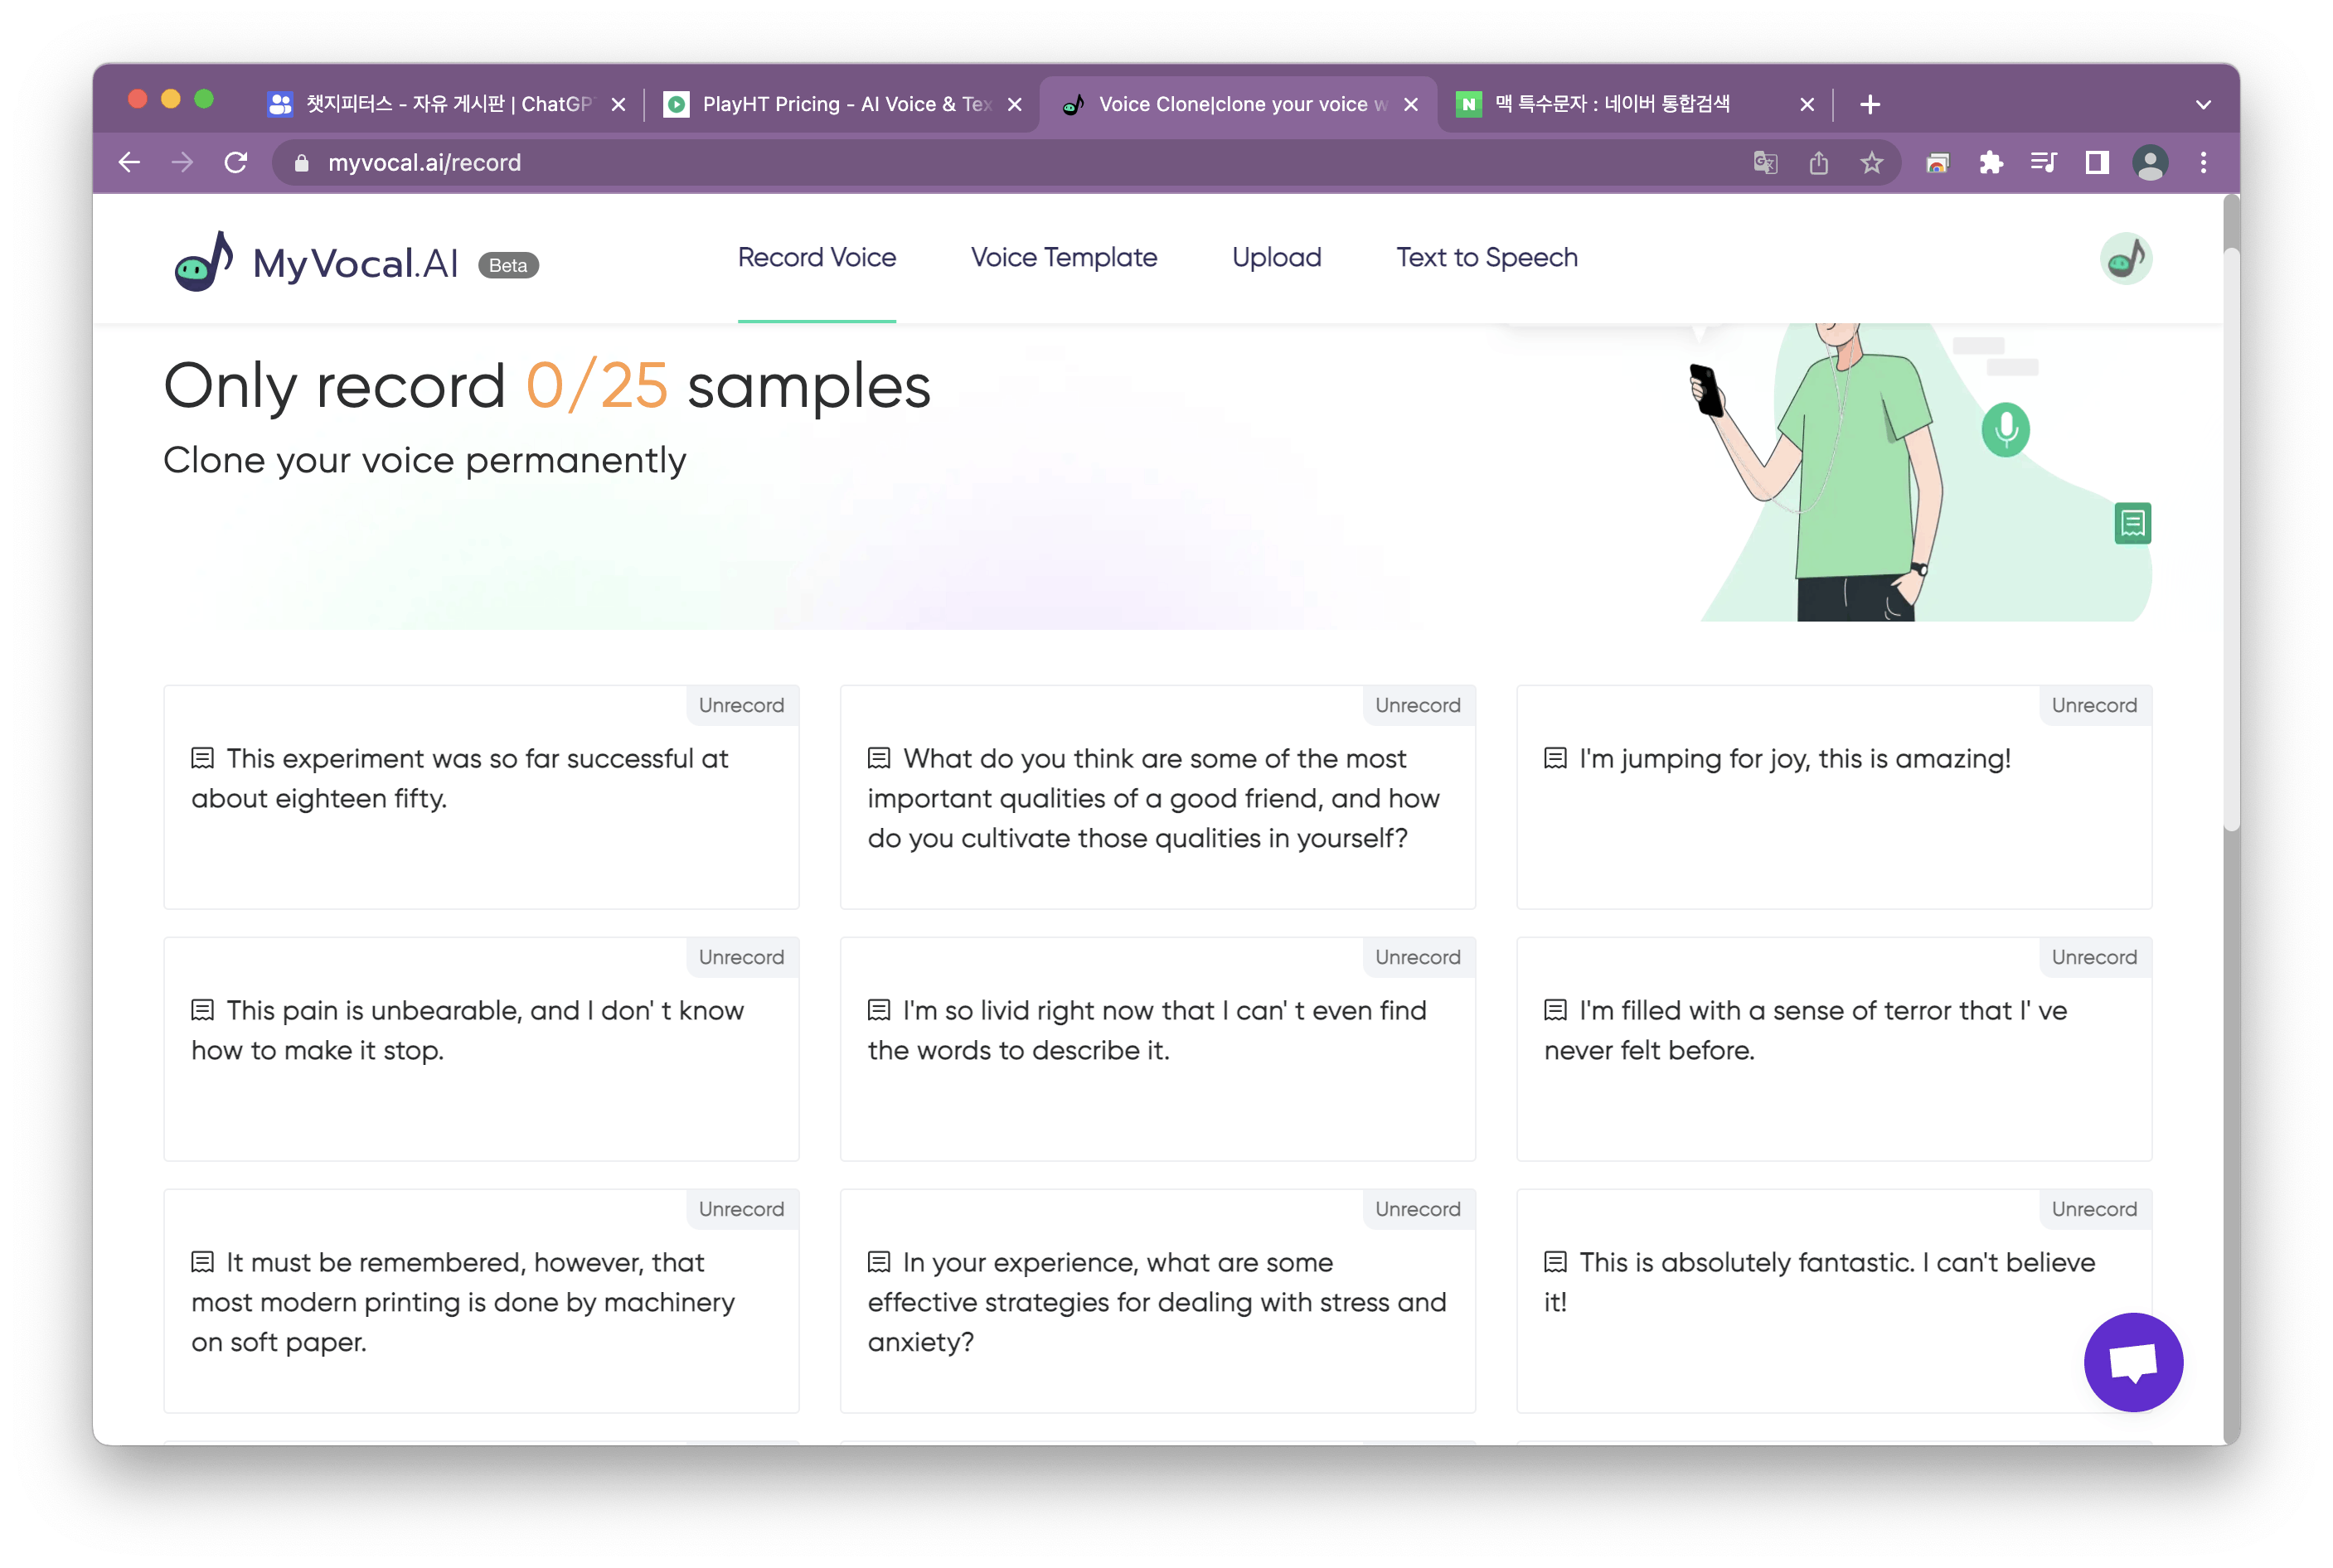The height and width of the screenshot is (1568, 2333).
Task: Open the Upload nav item
Action: point(1277,257)
